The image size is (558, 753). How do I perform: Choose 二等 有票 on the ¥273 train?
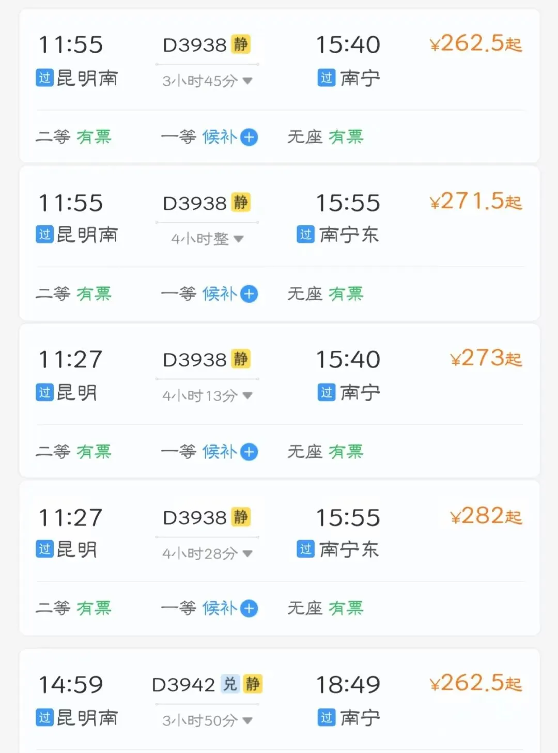point(73,452)
